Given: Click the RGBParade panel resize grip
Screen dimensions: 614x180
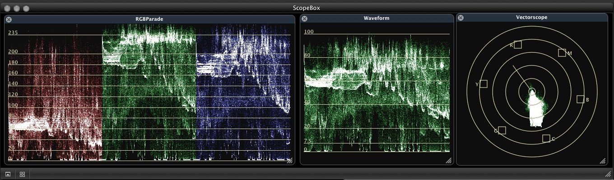Looking at the screenshot, I should (290, 161).
